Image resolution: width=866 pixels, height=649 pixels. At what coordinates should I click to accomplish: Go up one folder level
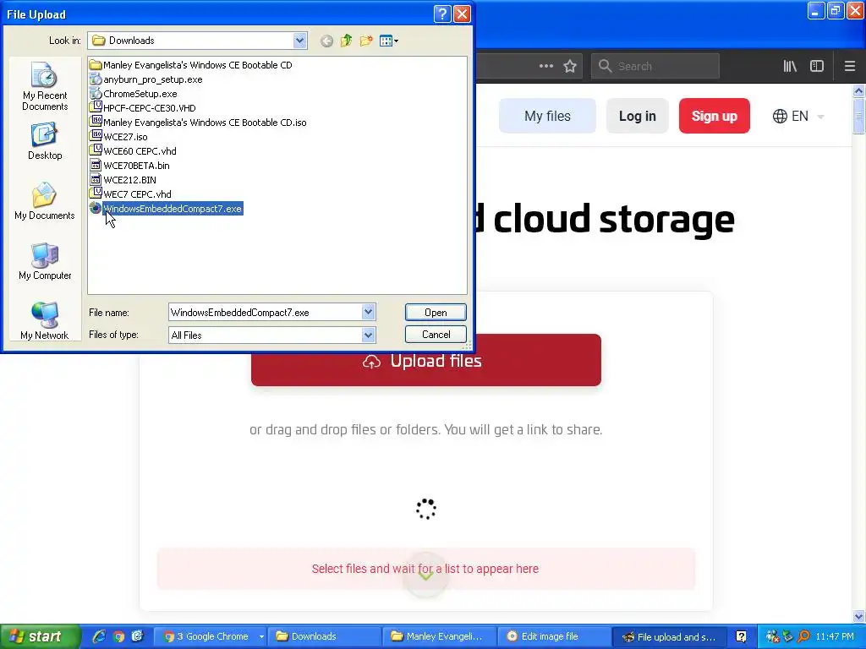click(346, 41)
